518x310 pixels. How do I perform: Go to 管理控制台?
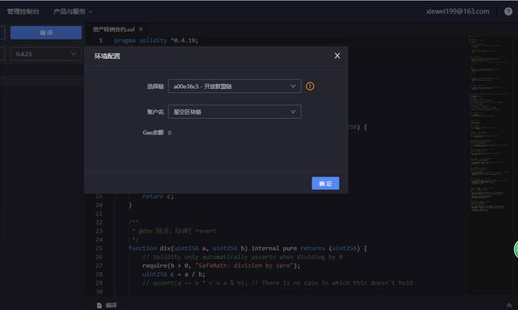click(23, 11)
